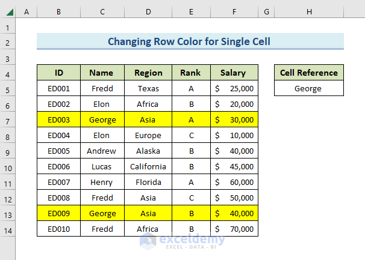Select row 13 header
Image resolution: width=365 pixels, height=260 pixels.
8,213
